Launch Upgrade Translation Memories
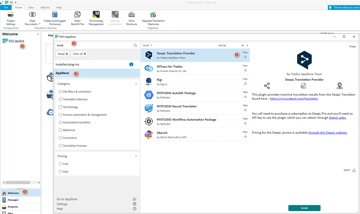 (x=153, y=18)
